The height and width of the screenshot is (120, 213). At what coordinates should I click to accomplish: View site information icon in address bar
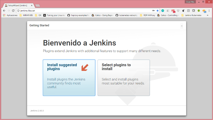[18, 11]
